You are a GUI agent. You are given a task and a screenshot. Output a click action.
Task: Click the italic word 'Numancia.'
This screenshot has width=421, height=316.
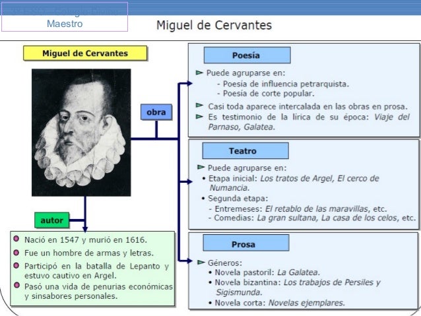point(230,187)
